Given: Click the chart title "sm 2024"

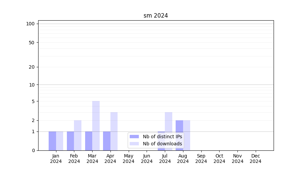Looking at the screenshot, I should click(156, 16).
